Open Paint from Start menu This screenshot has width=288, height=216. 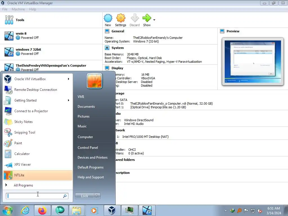pos(38,143)
